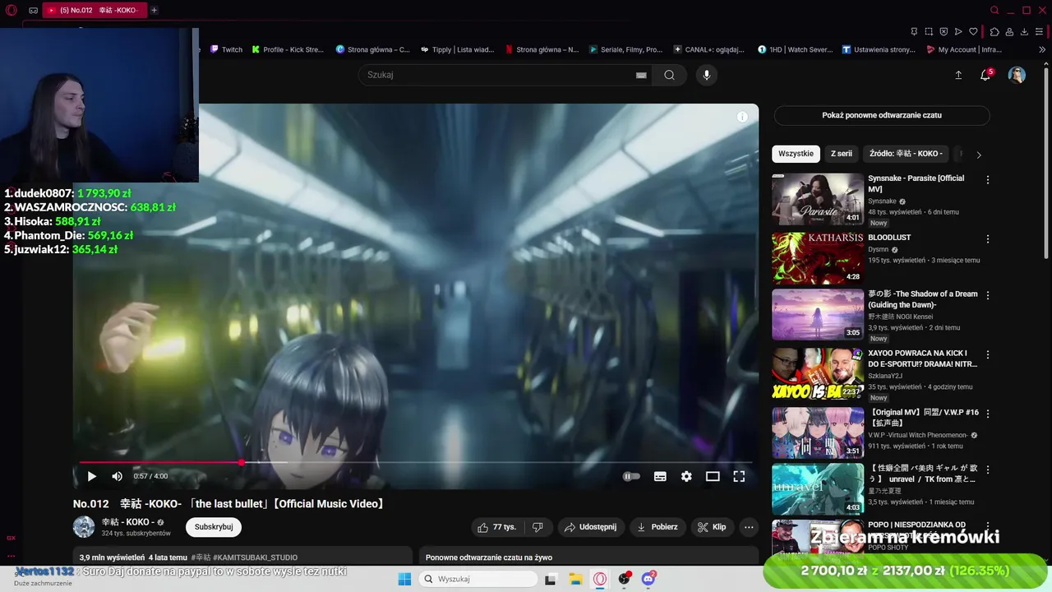Select the Wszystkie filter chip
Viewport: 1052px width, 592px height.
coord(796,154)
